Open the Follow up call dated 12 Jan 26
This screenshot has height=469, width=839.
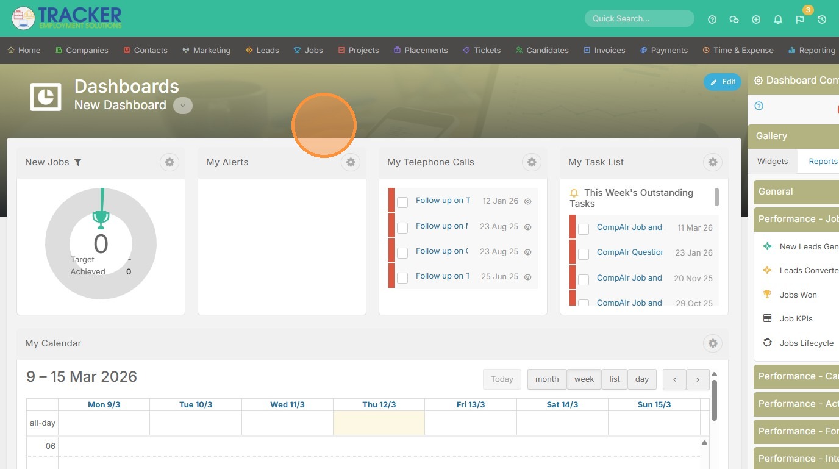443,201
